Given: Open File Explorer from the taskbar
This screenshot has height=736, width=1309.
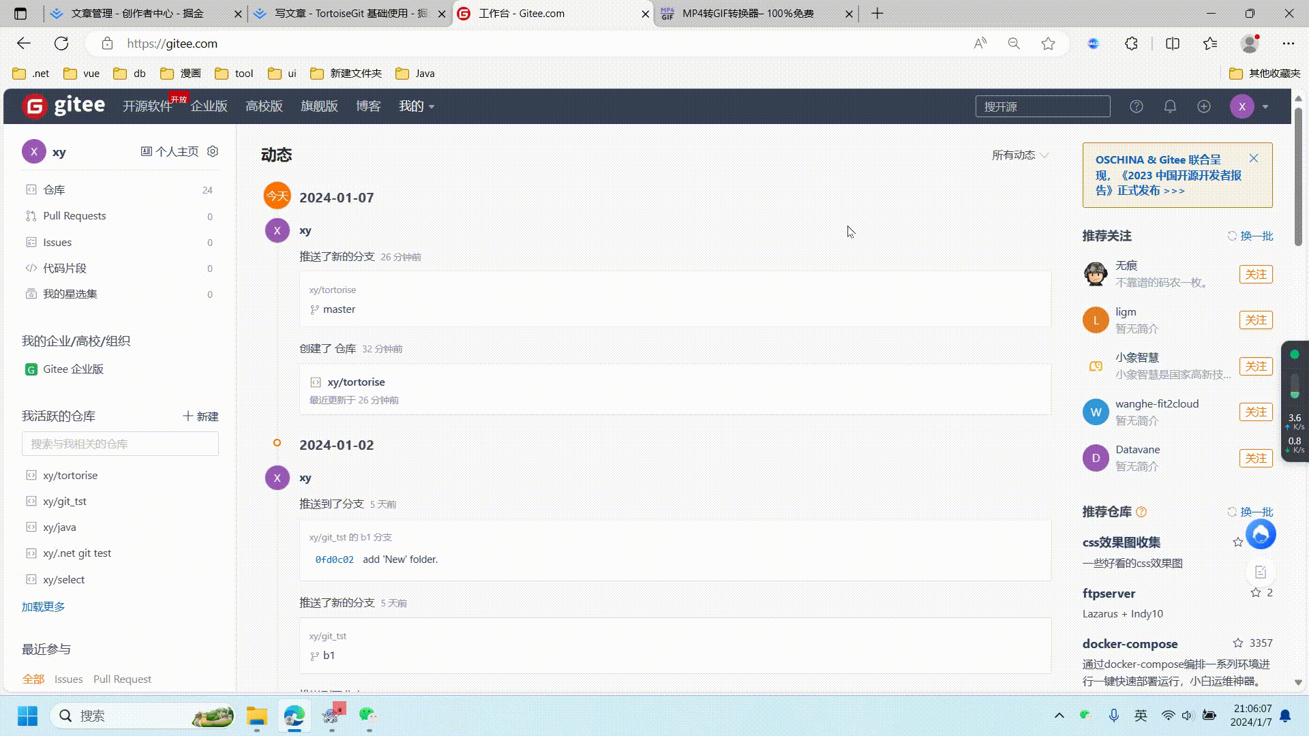Looking at the screenshot, I should [257, 716].
